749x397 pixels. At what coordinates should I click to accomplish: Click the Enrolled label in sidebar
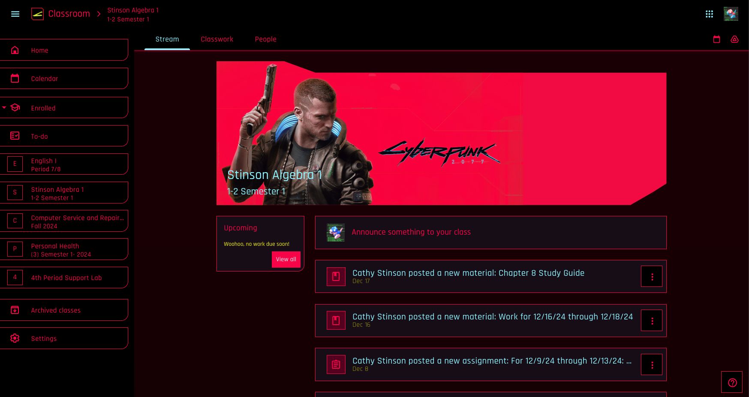[x=43, y=108]
